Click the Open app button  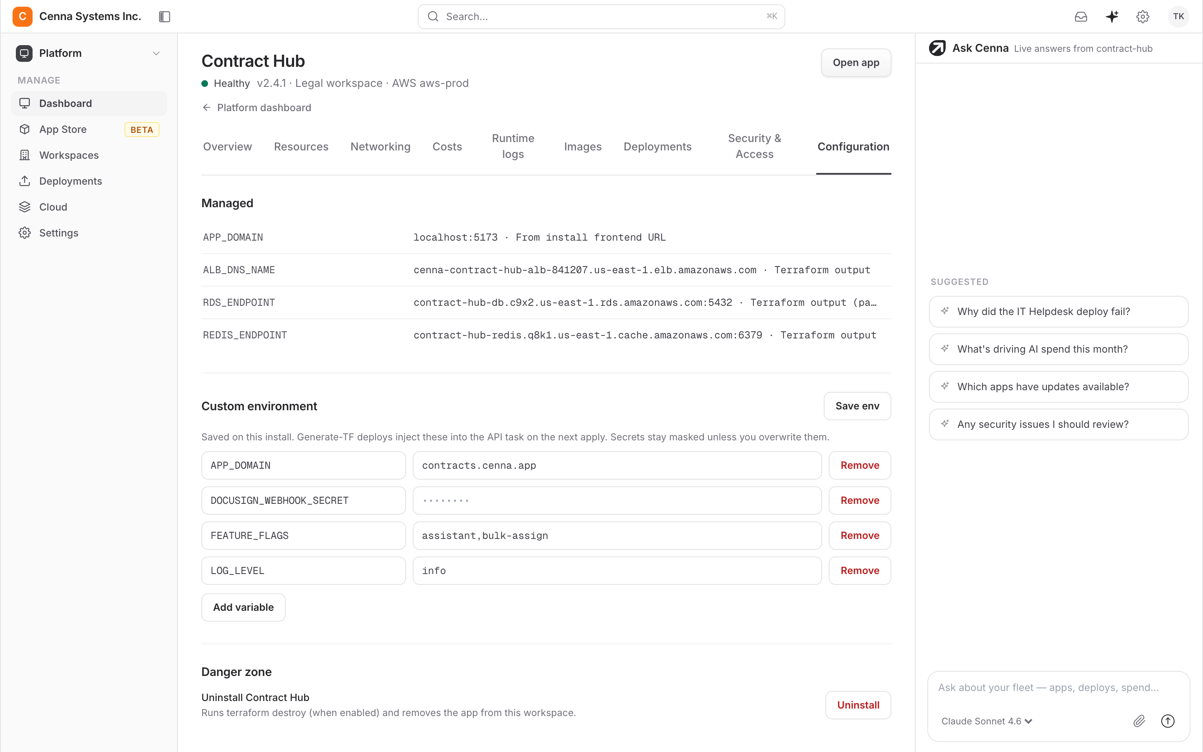[855, 63]
